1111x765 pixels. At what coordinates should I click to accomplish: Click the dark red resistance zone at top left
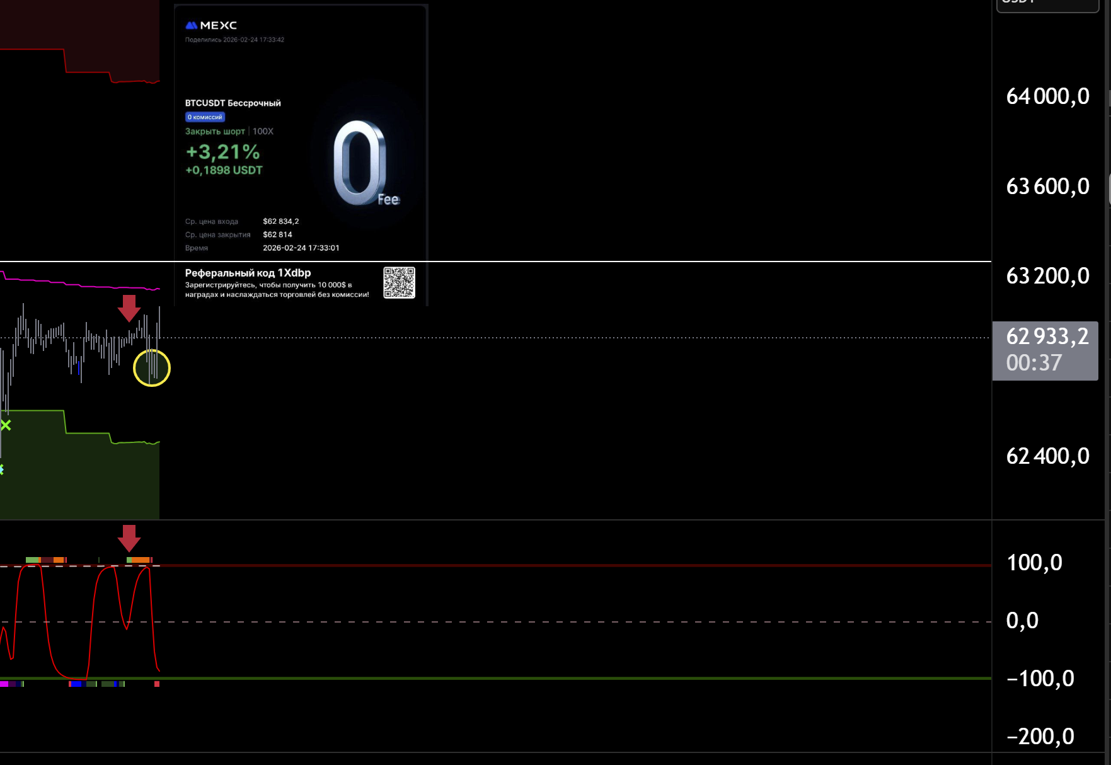(32, 25)
